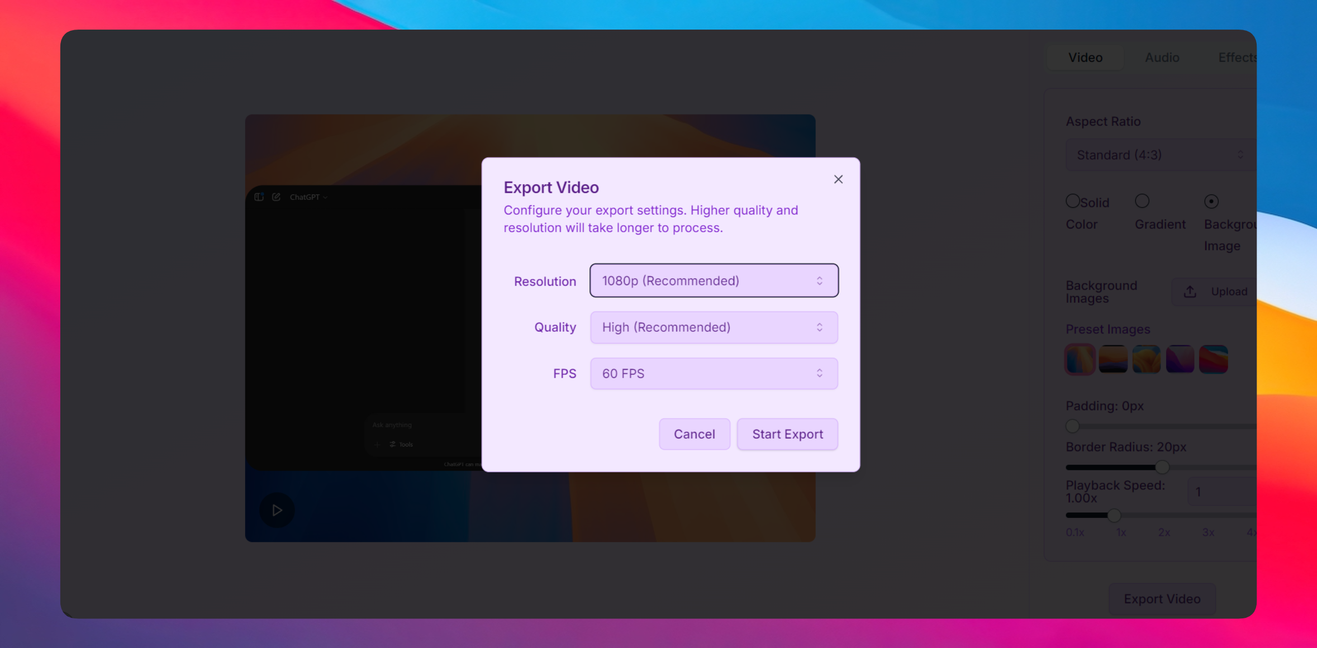Close the Export Video dialog

click(x=838, y=179)
